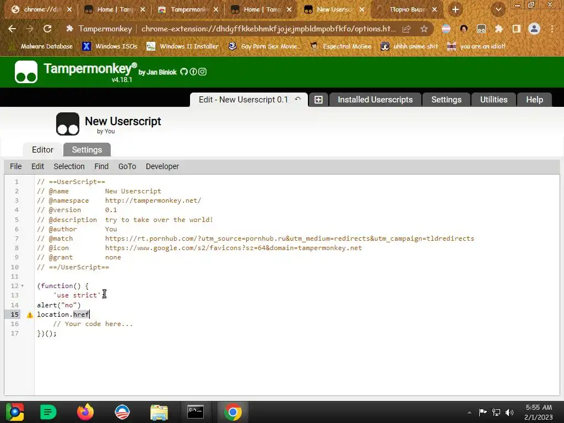Share this page via address bar icon
The image size is (564, 423).
[x=406, y=29]
